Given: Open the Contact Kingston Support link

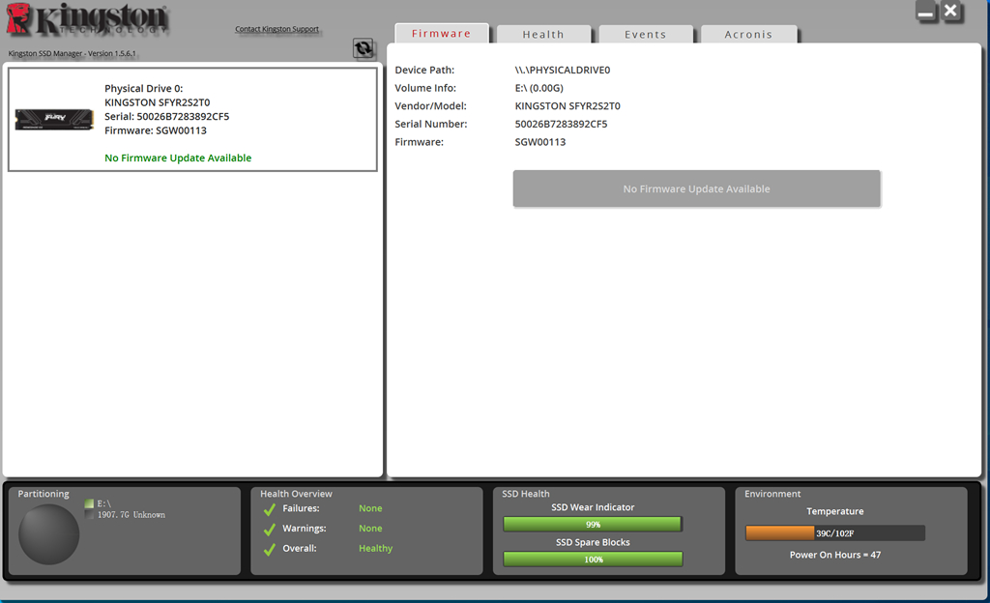Looking at the screenshot, I should pyautogui.click(x=277, y=29).
